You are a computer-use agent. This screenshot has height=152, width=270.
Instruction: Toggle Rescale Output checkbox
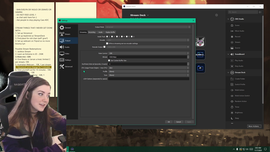[x=104, y=47]
